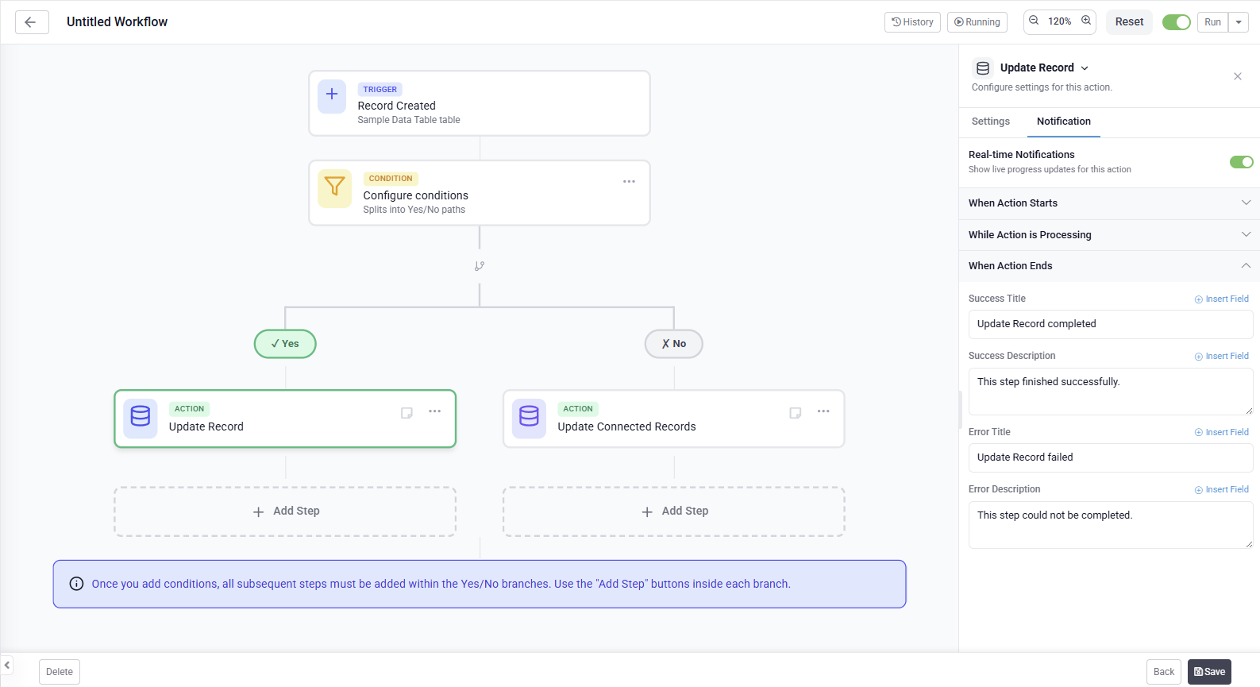1260x687 pixels.
Task: Open the Run button dropdown arrow
Action: (x=1239, y=22)
